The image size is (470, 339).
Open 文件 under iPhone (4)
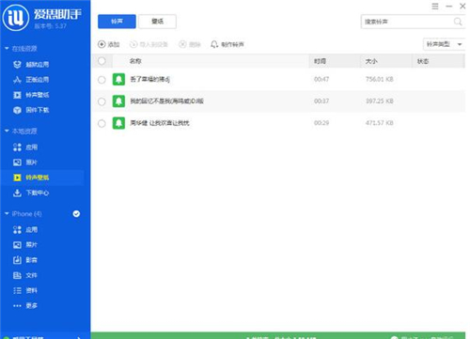[25, 275]
